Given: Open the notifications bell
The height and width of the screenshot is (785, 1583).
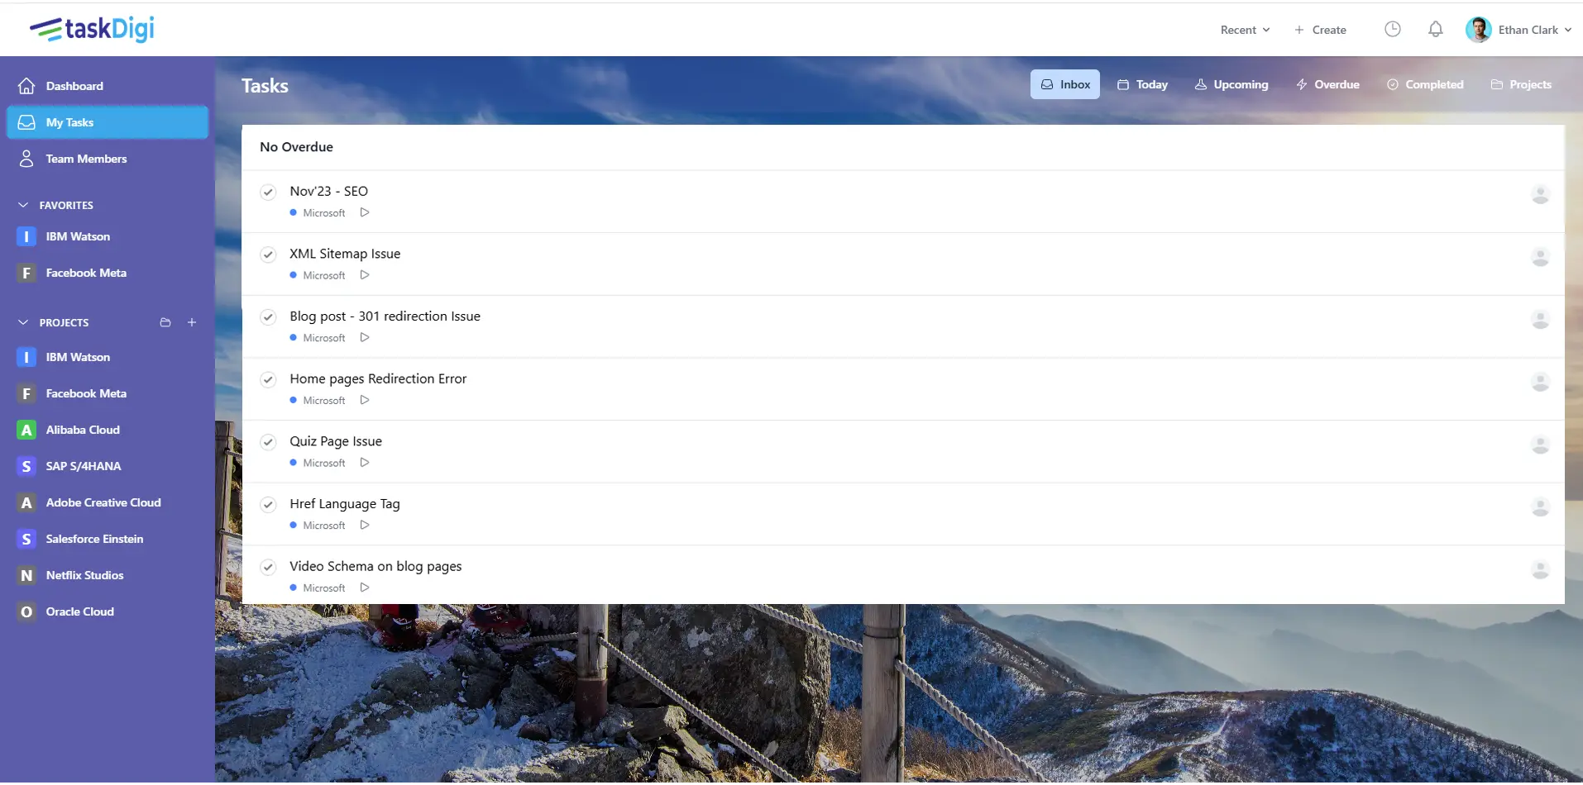Looking at the screenshot, I should coord(1436,30).
